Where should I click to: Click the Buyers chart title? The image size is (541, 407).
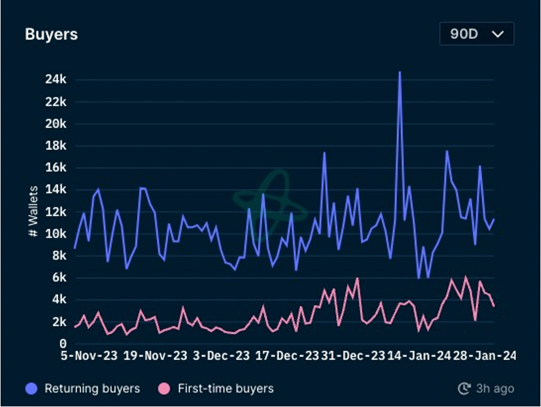coord(51,34)
